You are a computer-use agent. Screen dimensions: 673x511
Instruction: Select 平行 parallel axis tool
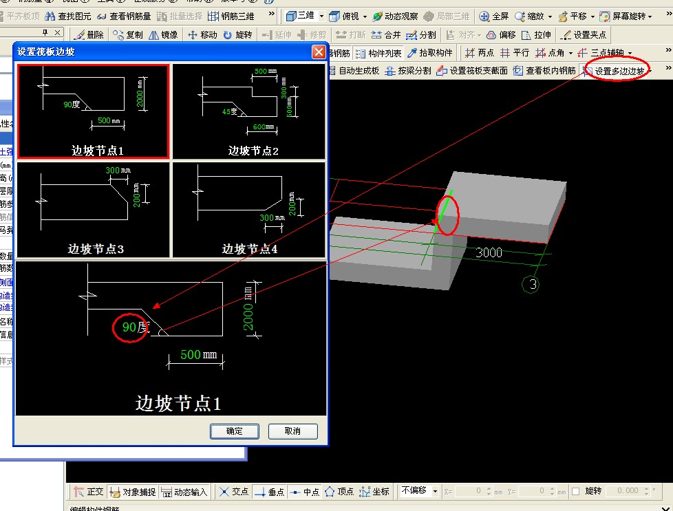coord(515,53)
